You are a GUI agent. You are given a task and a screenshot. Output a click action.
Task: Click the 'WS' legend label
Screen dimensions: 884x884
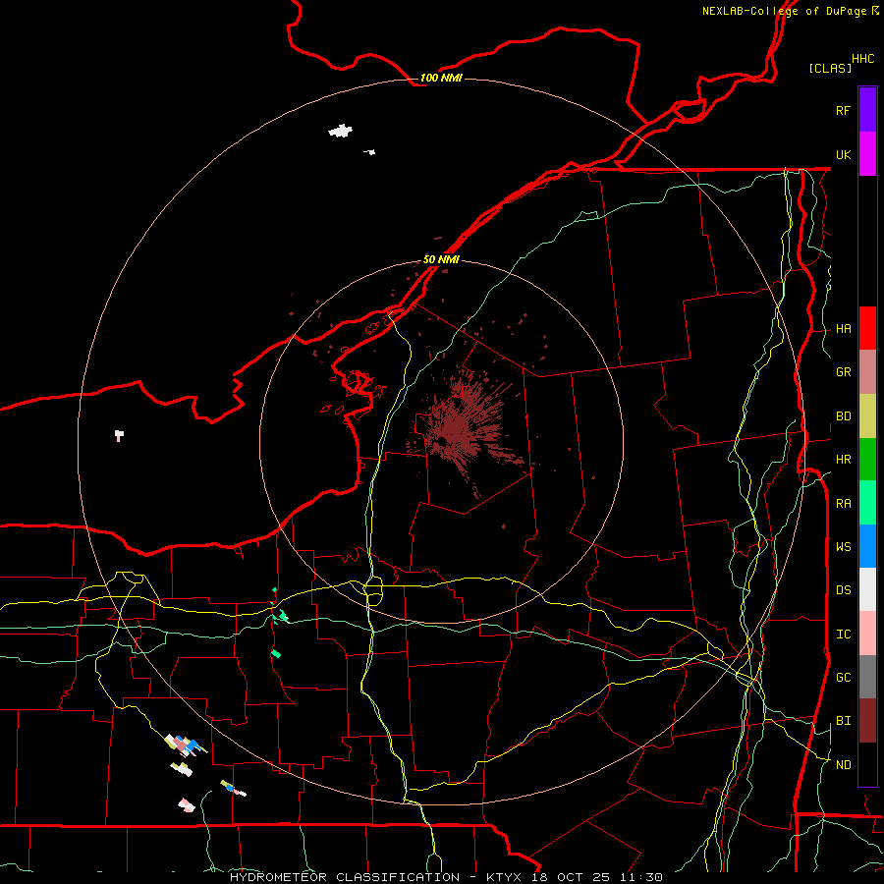coord(843,547)
